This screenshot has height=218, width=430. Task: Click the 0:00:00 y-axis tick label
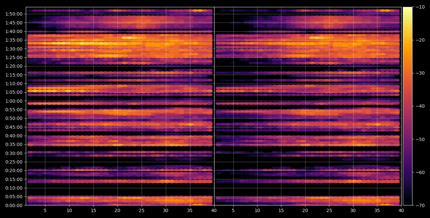(14, 205)
